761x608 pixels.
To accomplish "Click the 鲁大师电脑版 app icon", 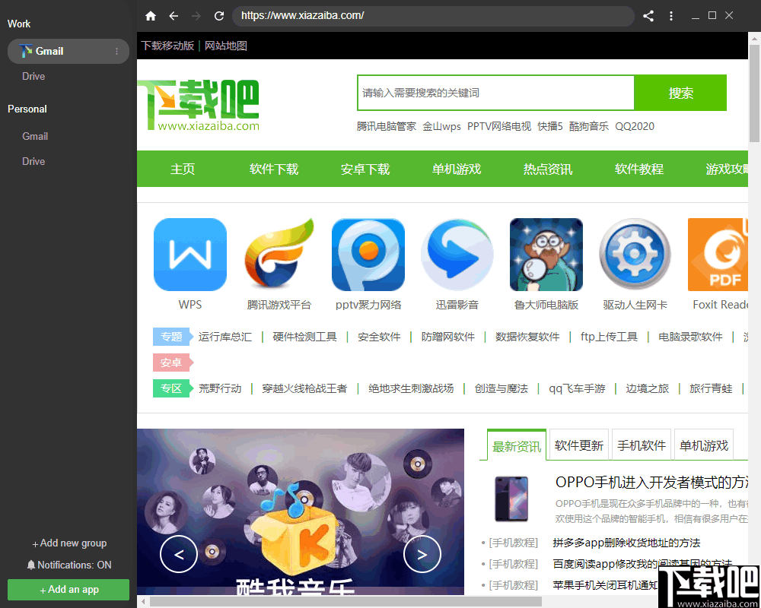I will pyautogui.click(x=546, y=255).
